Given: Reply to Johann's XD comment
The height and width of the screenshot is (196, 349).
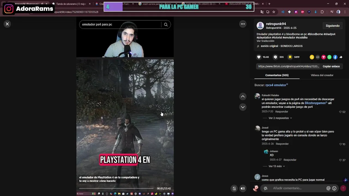Looking at the screenshot, I should [290, 160].
